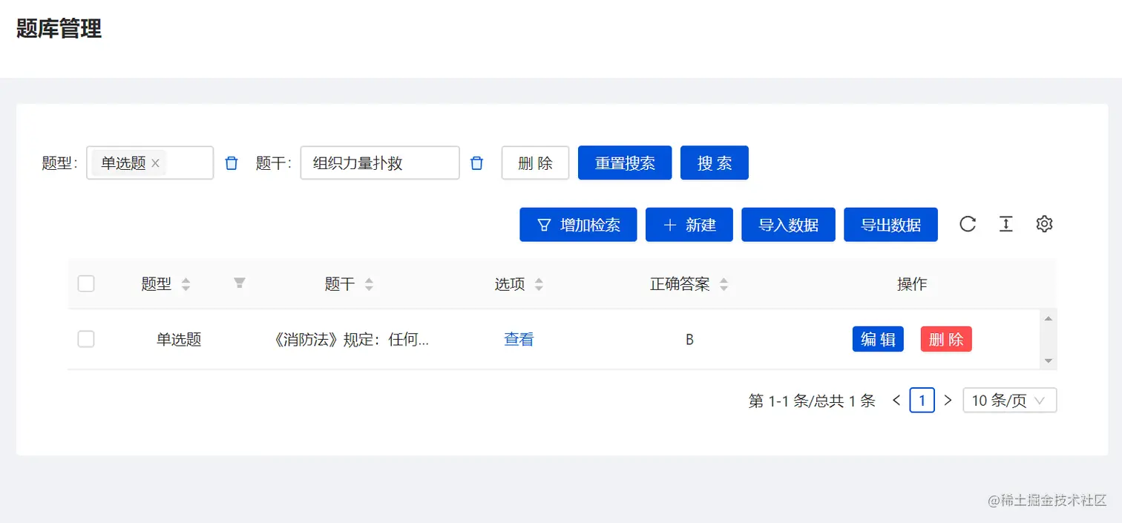Click the white 删除 button in search bar
The height and width of the screenshot is (523, 1122).
[x=536, y=163]
